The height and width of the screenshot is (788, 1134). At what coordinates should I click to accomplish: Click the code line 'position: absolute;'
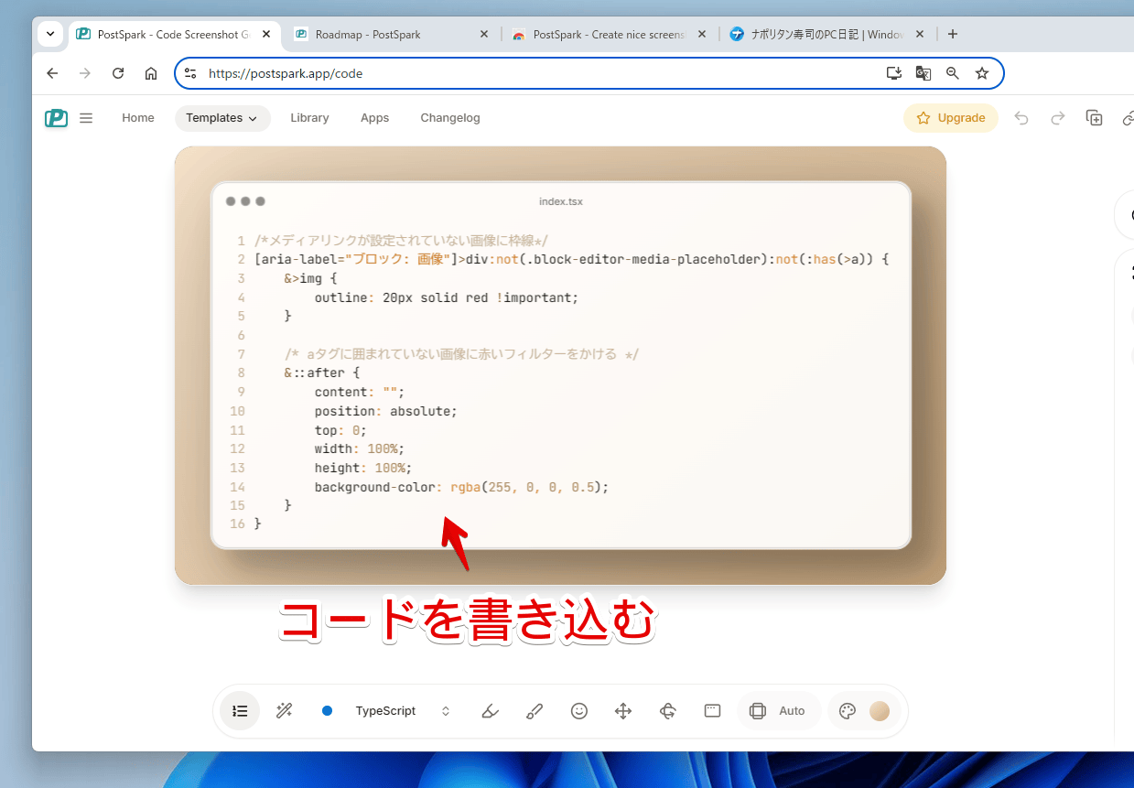pos(385,411)
